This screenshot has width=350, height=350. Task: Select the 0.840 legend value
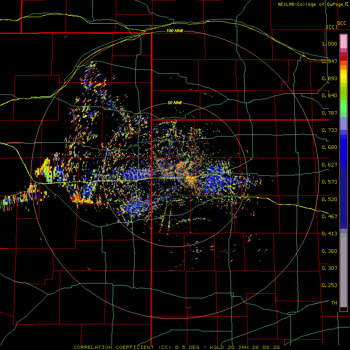tap(329, 96)
